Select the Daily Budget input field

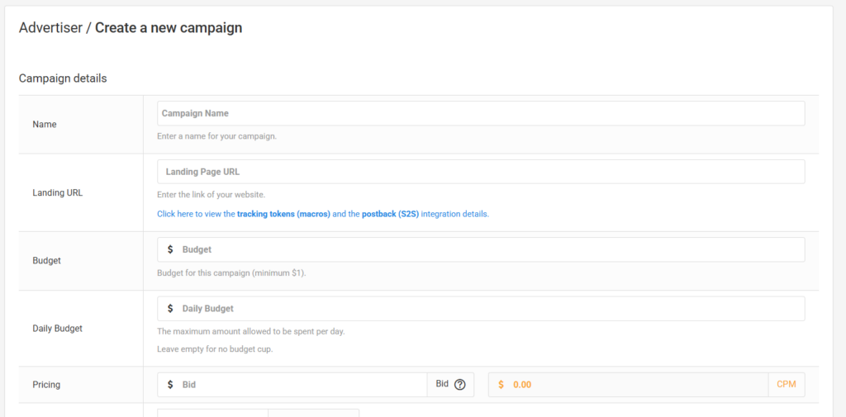(481, 309)
